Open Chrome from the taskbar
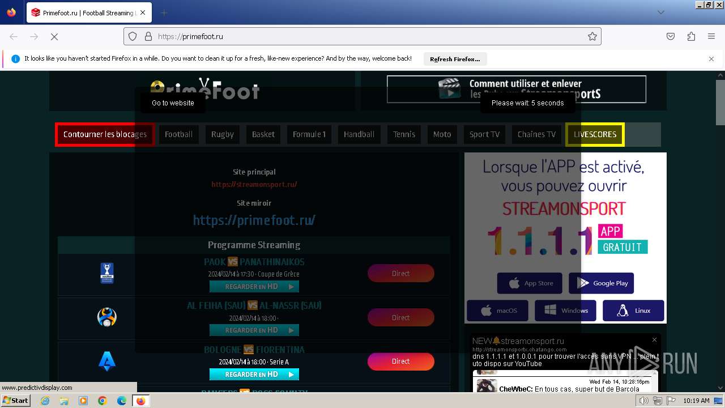Screen dimensions: 725x408 (103, 401)
